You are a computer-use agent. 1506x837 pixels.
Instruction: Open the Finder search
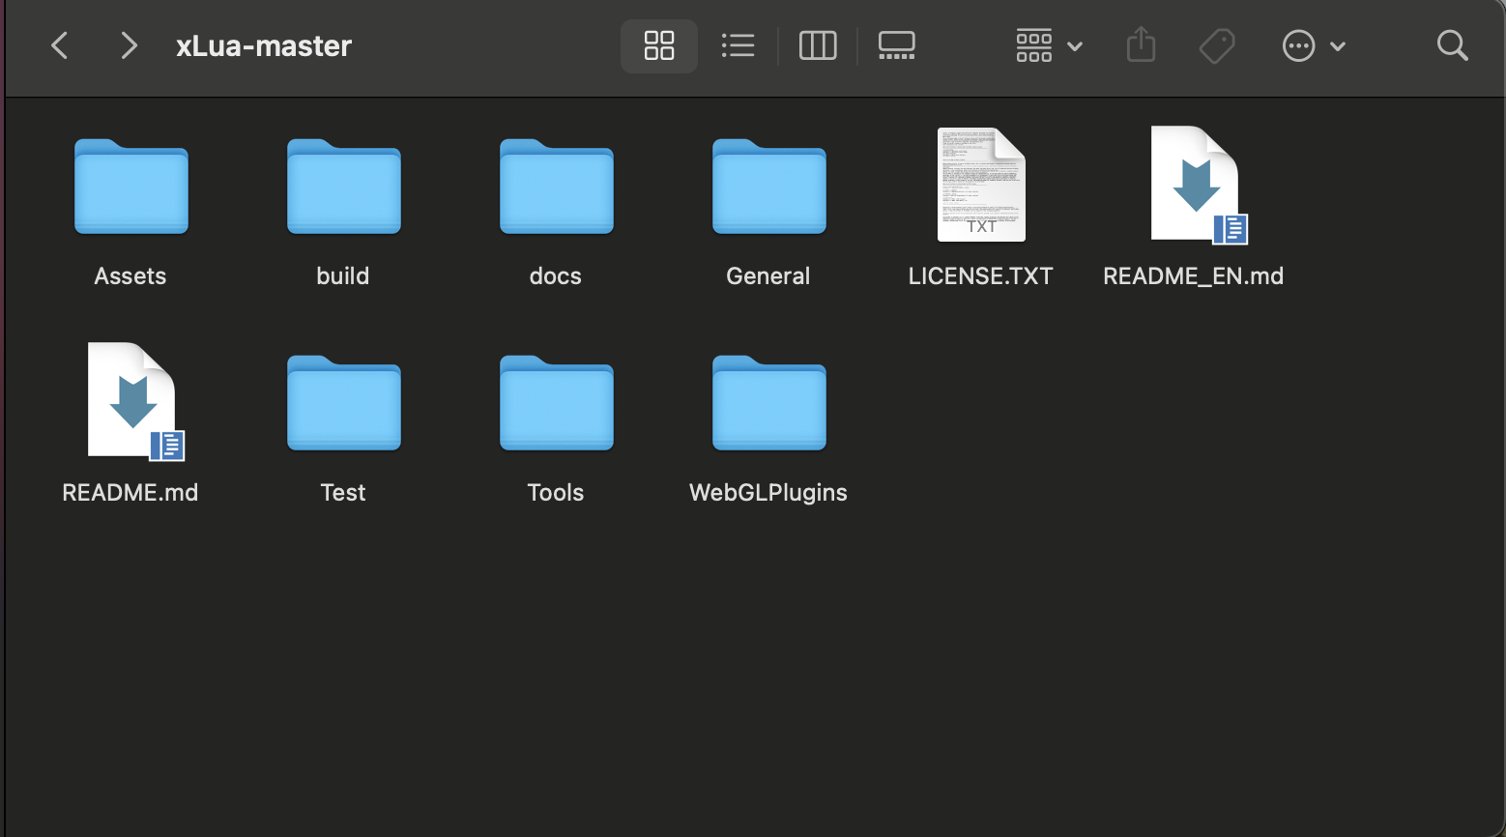(x=1453, y=45)
